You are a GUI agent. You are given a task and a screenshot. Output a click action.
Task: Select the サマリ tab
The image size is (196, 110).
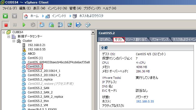coord(118,40)
